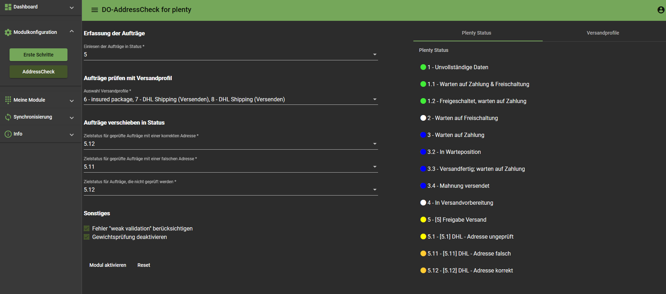
Task: Open Einlesen der Aufträge status dropdown
Action: click(x=375, y=55)
